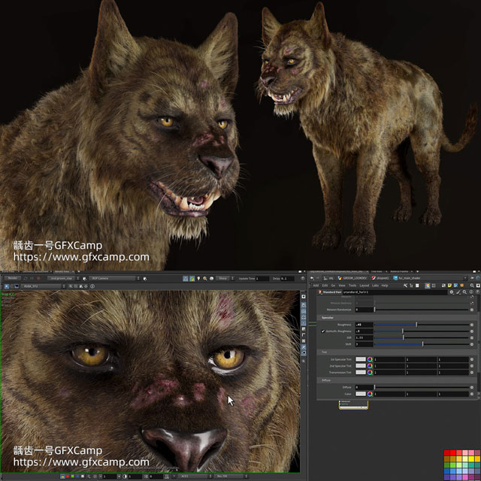The image size is (481, 481).
Task: Open the ROP Camera dropdown
Action: [x=115, y=279]
